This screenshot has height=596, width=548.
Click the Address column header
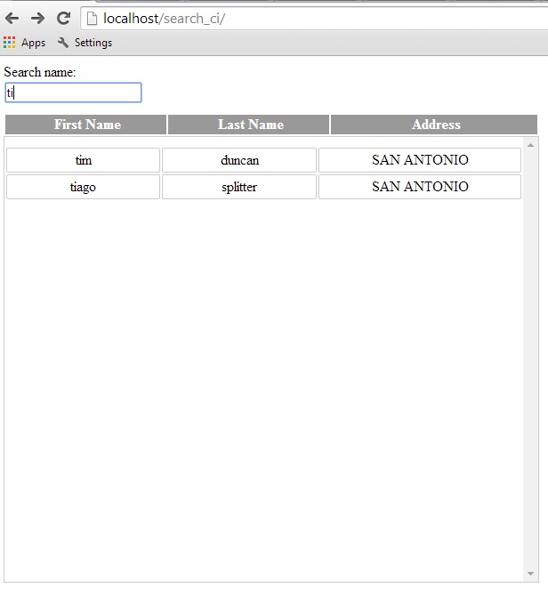434,125
